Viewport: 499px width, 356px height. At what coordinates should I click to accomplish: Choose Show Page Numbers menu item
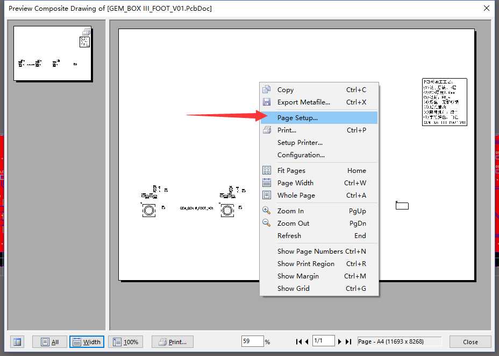319,251
